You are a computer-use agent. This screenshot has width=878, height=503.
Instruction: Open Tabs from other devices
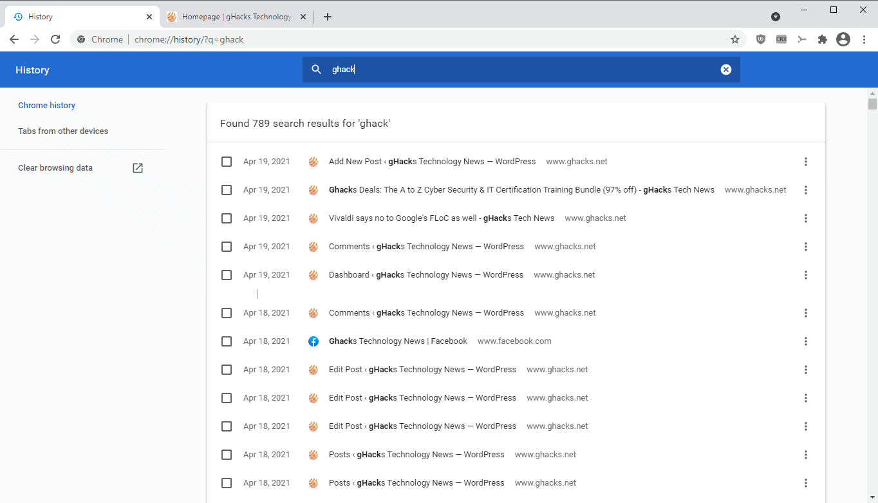[x=63, y=131]
